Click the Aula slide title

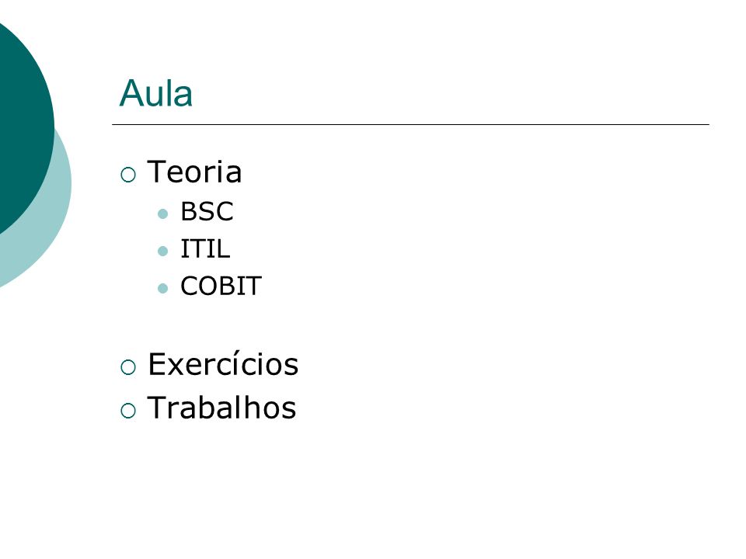[156, 92]
